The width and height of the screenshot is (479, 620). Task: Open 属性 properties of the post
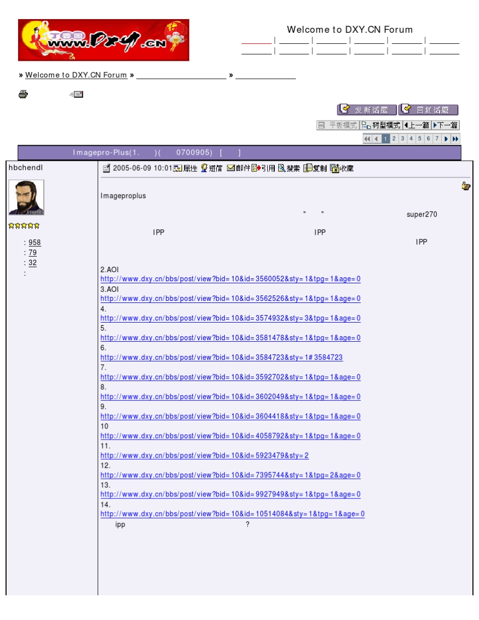coord(186,168)
